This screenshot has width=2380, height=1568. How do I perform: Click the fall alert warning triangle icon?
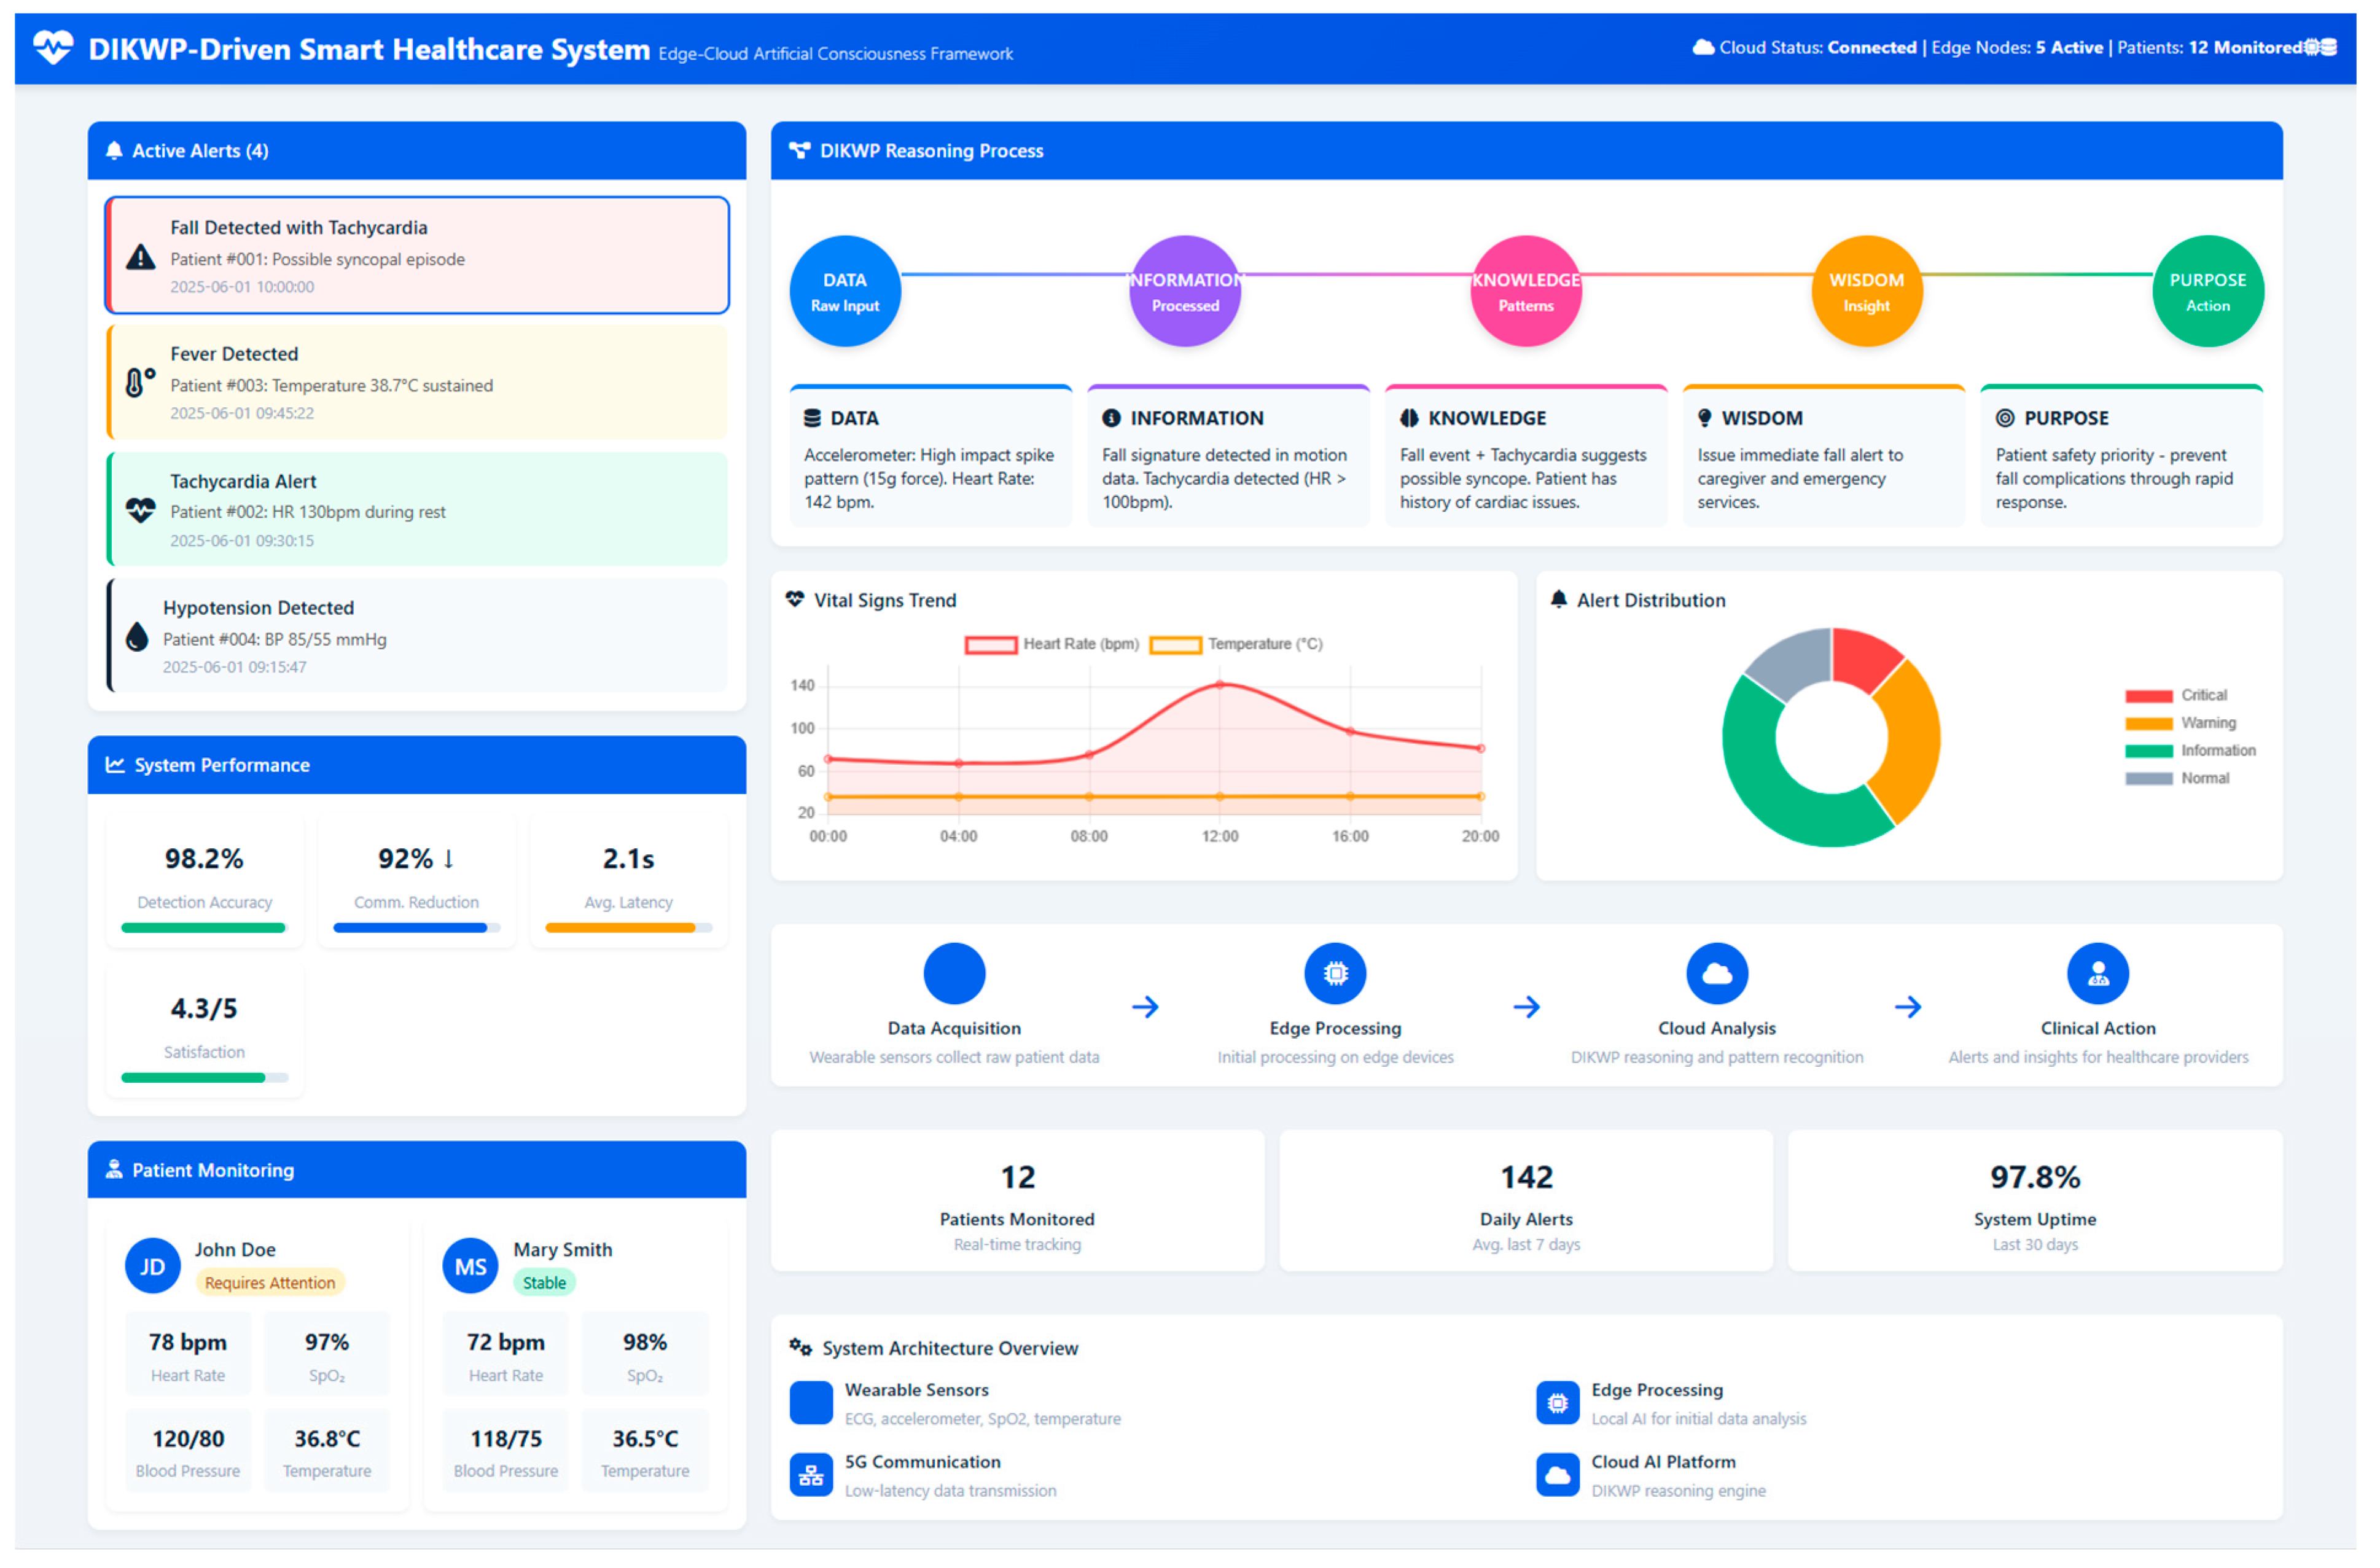[141, 258]
